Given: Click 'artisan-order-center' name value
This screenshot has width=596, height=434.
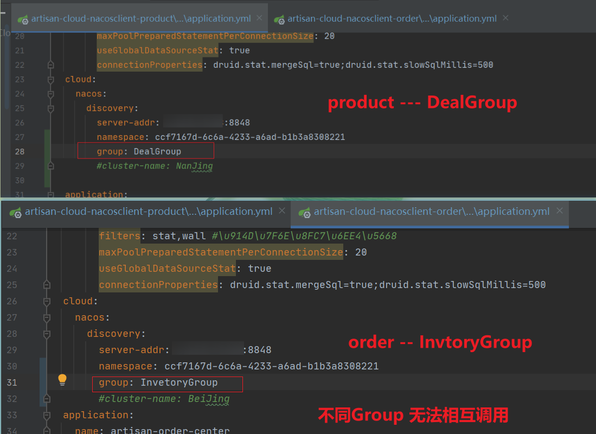Looking at the screenshot, I should click(x=170, y=430).
